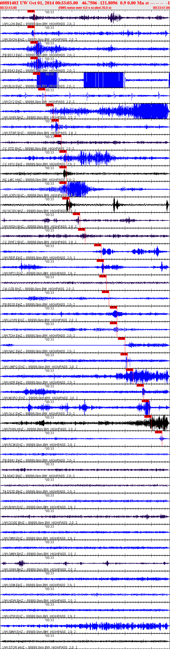Click the clipped waveform block on UW.BLN

104,80
